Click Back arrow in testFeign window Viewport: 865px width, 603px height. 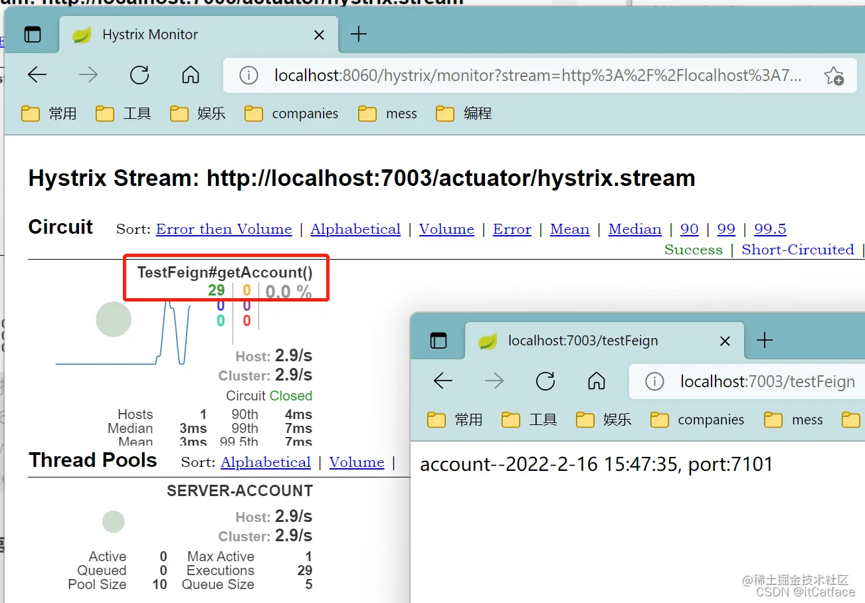[443, 381]
